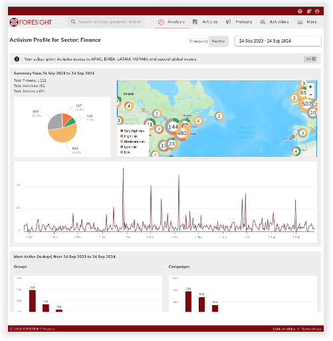Click the help question mark icon
Screen dimensions: 333x341
pos(300,11)
